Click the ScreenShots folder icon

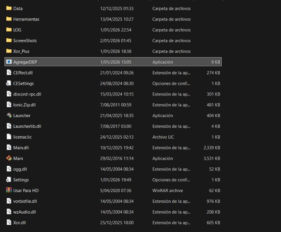(x=9, y=41)
